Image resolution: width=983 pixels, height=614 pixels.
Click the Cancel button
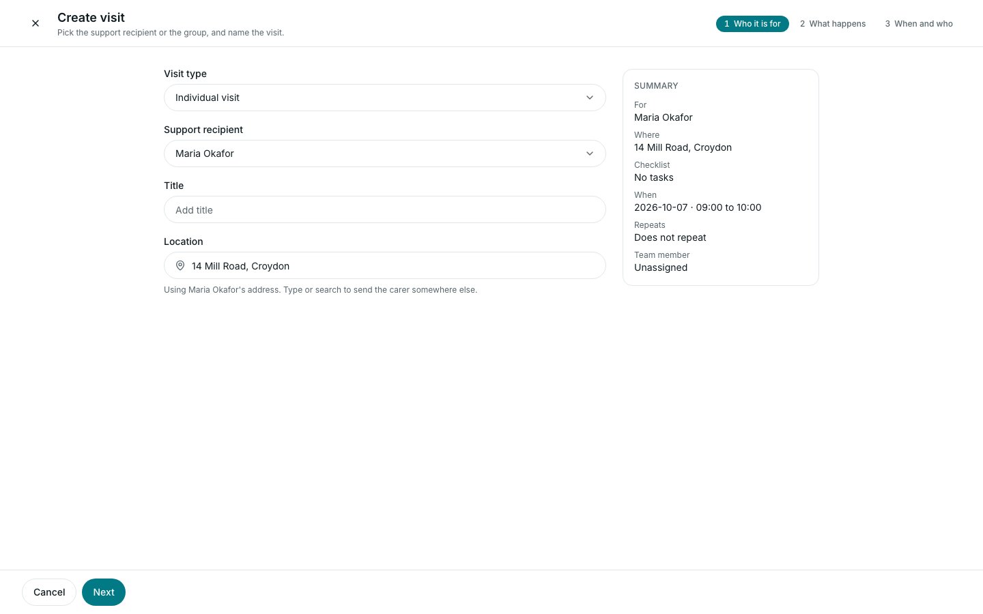[49, 592]
